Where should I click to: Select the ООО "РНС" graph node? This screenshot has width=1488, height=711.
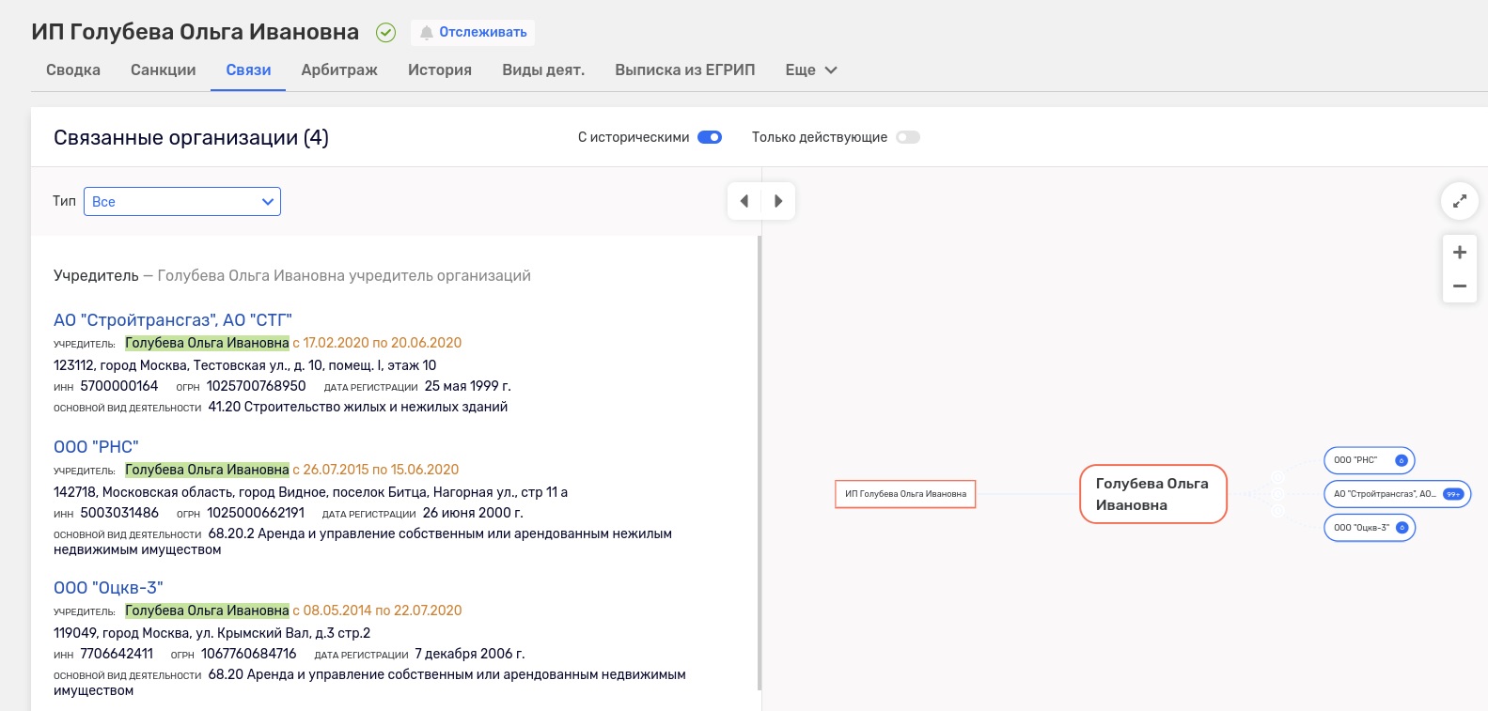tap(1370, 460)
